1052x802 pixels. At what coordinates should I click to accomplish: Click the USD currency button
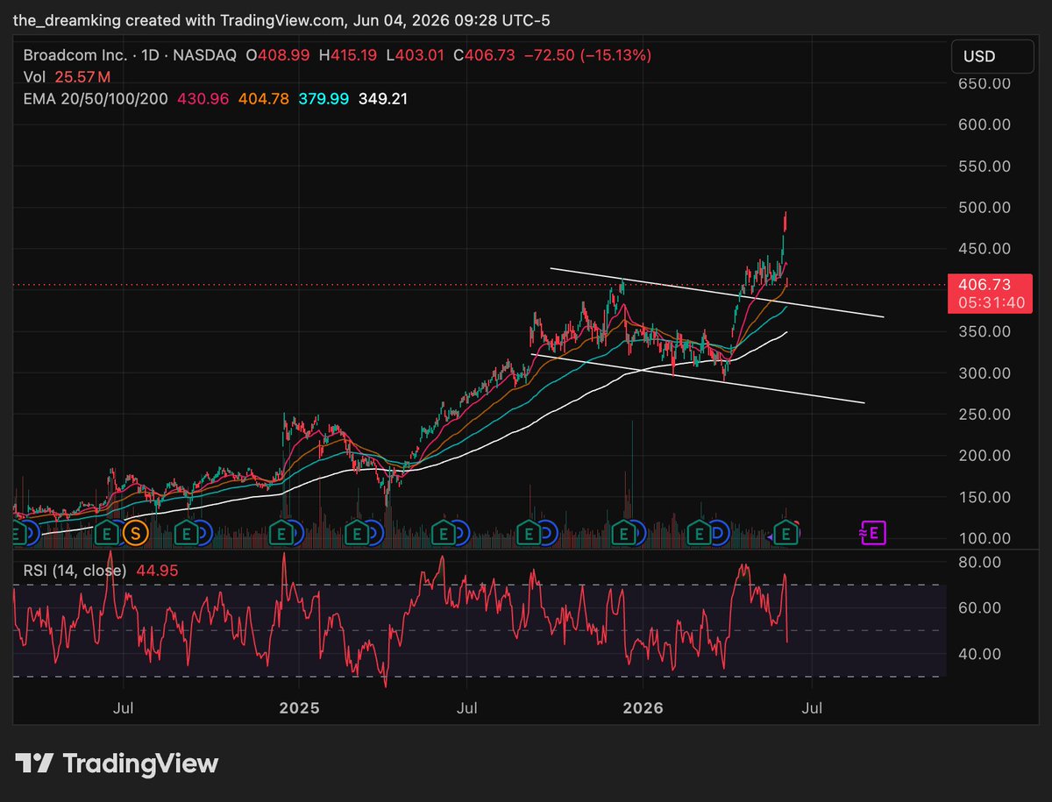(991, 56)
